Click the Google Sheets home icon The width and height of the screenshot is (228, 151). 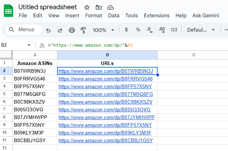[8, 11]
